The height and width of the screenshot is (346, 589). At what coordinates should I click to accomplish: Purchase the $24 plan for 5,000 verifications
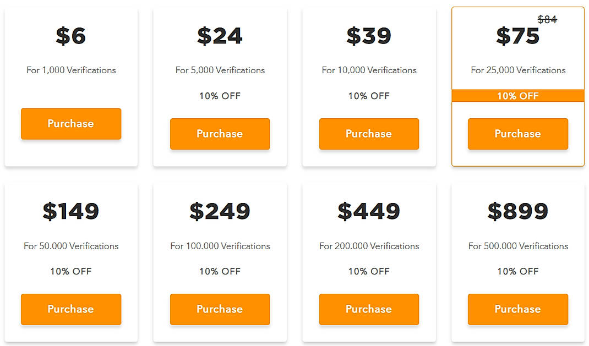tap(220, 134)
